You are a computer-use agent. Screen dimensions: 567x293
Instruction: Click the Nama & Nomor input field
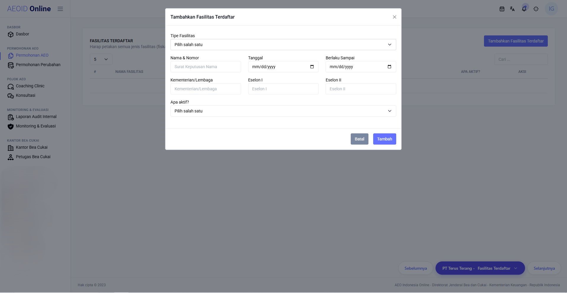click(206, 67)
